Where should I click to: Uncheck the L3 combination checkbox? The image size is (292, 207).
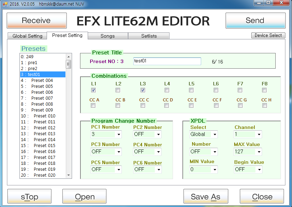coord(143,90)
